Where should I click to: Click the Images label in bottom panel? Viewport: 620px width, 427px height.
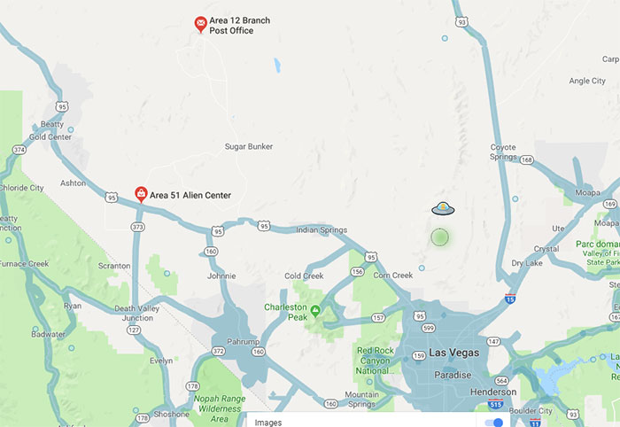coord(268,423)
